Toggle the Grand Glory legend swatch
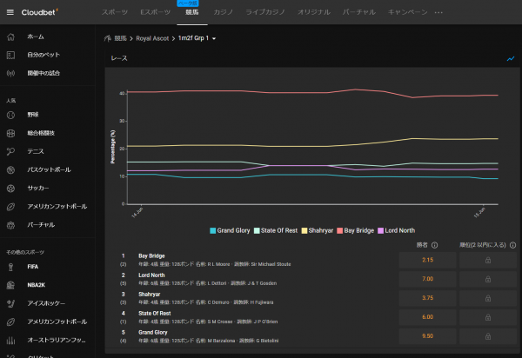Viewport: 522px width, 358px height. (x=213, y=230)
